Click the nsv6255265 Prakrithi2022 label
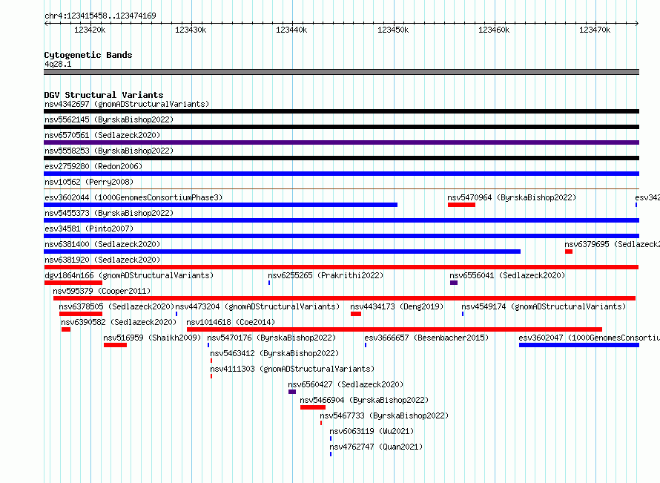The height and width of the screenshot is (483, 660). point(326,275)
